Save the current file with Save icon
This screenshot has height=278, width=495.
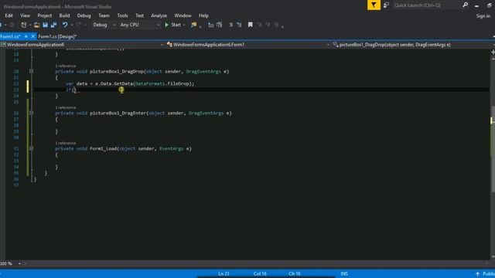pos(45,25)
